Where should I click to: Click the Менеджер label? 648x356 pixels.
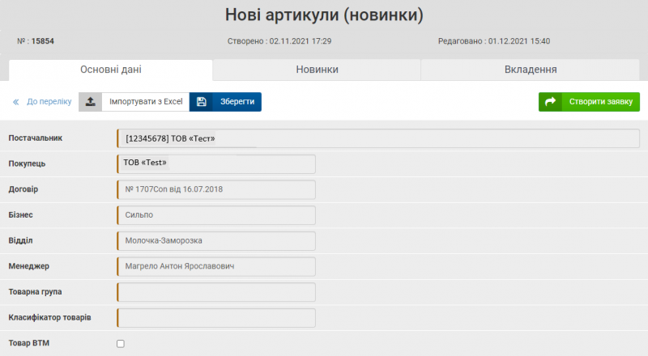(x=28, y=266)
